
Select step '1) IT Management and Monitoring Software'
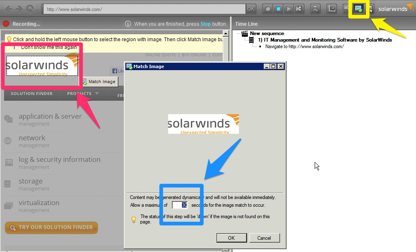pyautogui.click(x=325, y=40)
